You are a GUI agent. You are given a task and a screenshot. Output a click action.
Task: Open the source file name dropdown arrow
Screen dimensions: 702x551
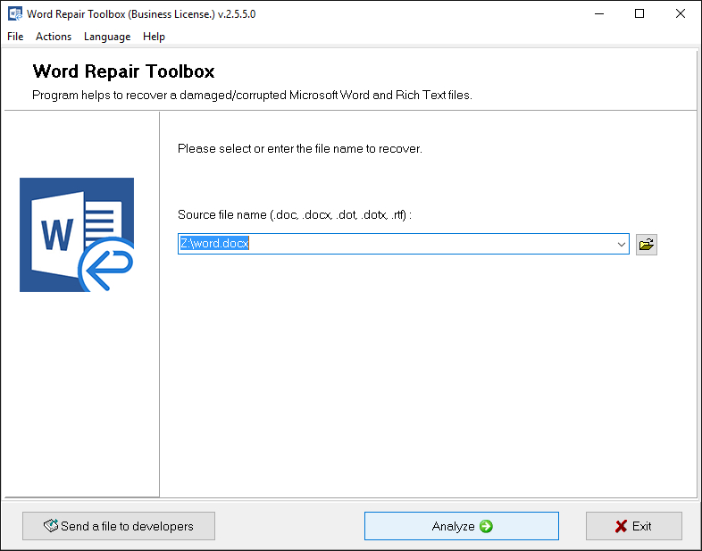(621, 244)
